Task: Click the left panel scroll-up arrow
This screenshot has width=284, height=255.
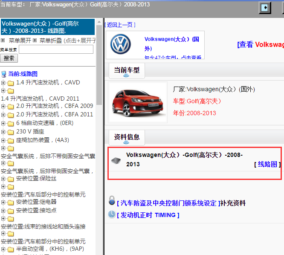Action: click(99, 22)
